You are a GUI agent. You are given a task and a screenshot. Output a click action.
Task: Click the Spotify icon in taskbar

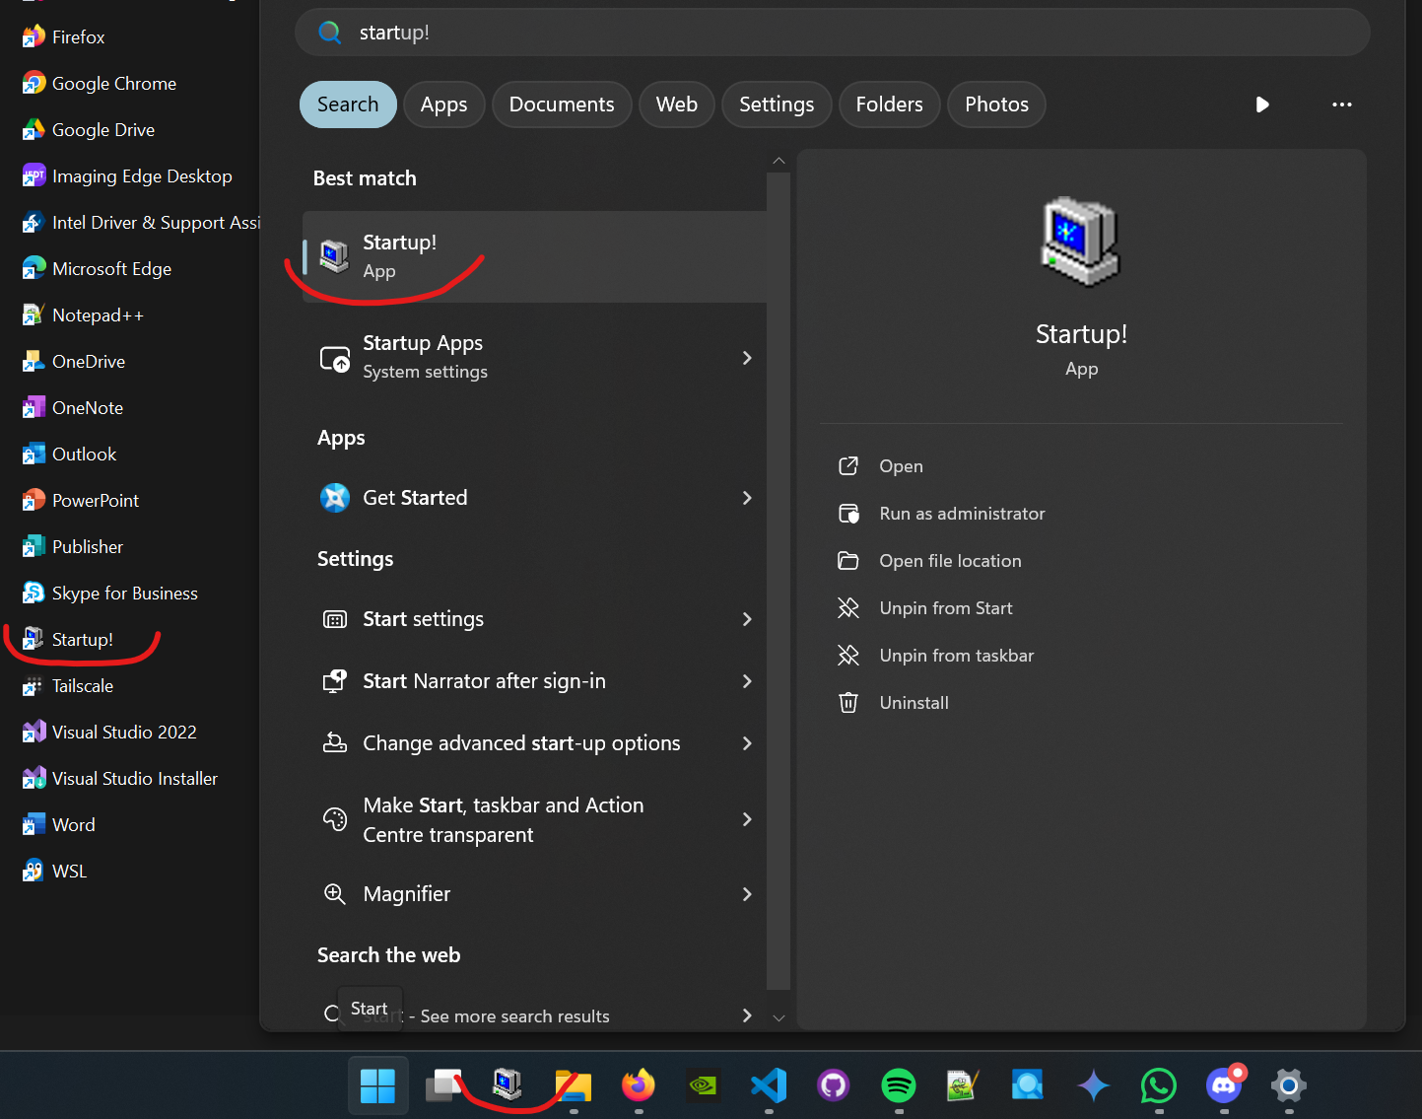click(898, 1085)
